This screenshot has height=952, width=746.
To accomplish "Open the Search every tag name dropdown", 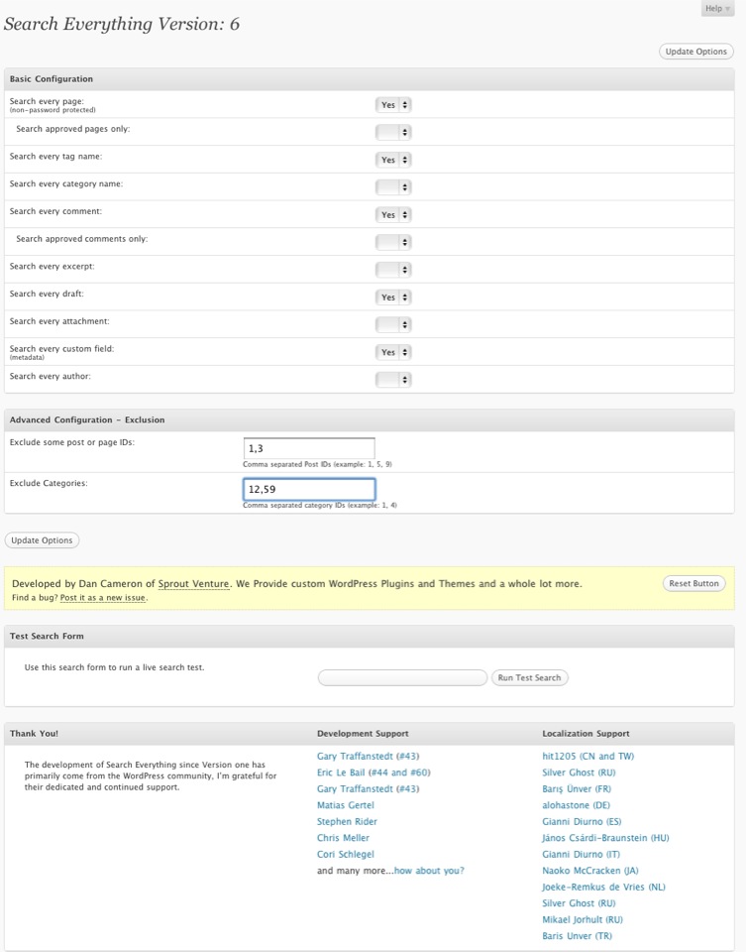I will (x=393, y=160).
